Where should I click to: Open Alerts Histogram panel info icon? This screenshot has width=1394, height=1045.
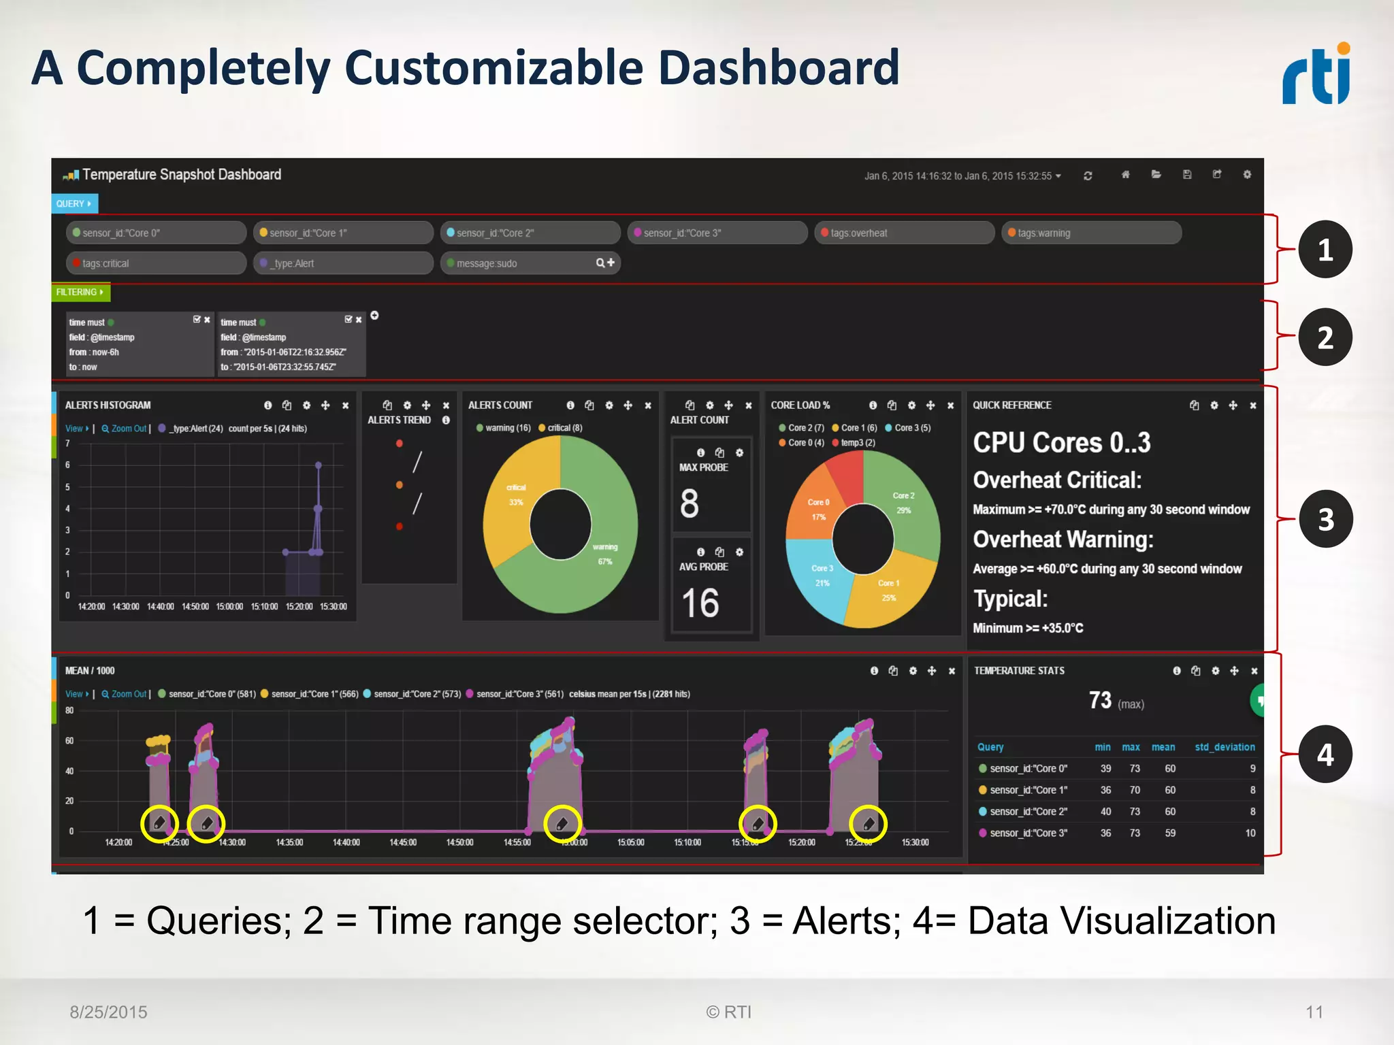coord(268,405)
